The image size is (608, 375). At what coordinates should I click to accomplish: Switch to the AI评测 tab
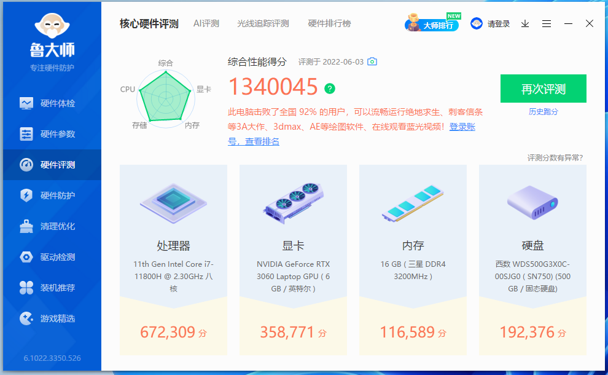(207, 23)
